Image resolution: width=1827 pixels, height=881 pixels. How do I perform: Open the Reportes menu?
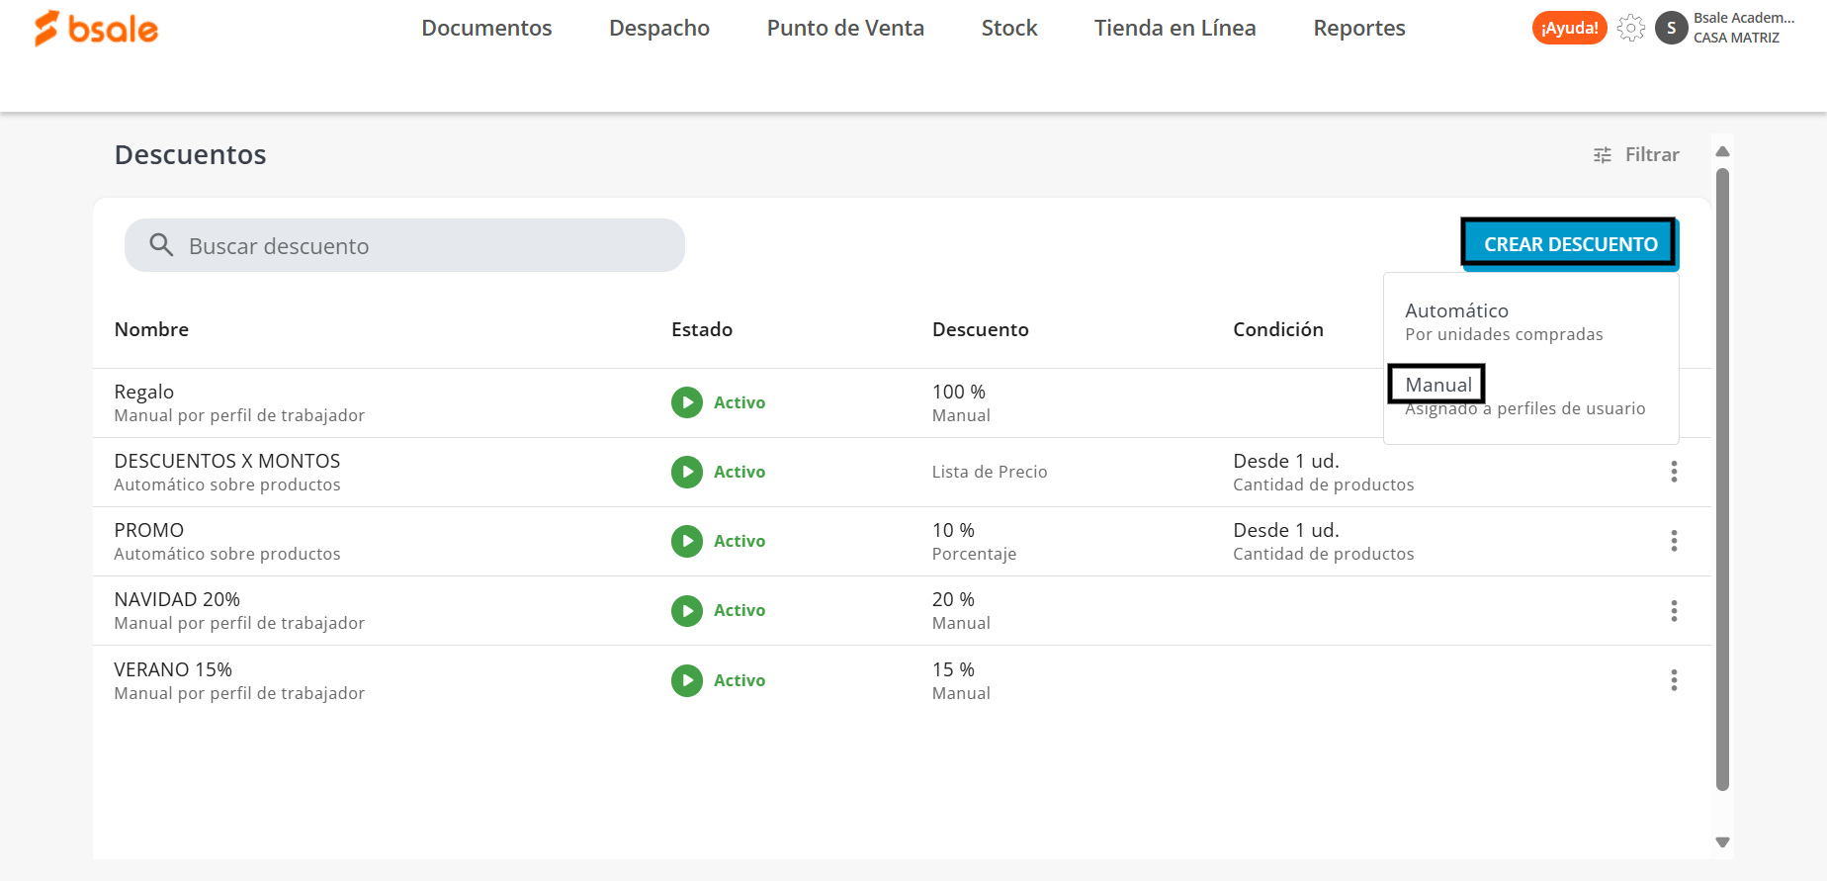1359,28
